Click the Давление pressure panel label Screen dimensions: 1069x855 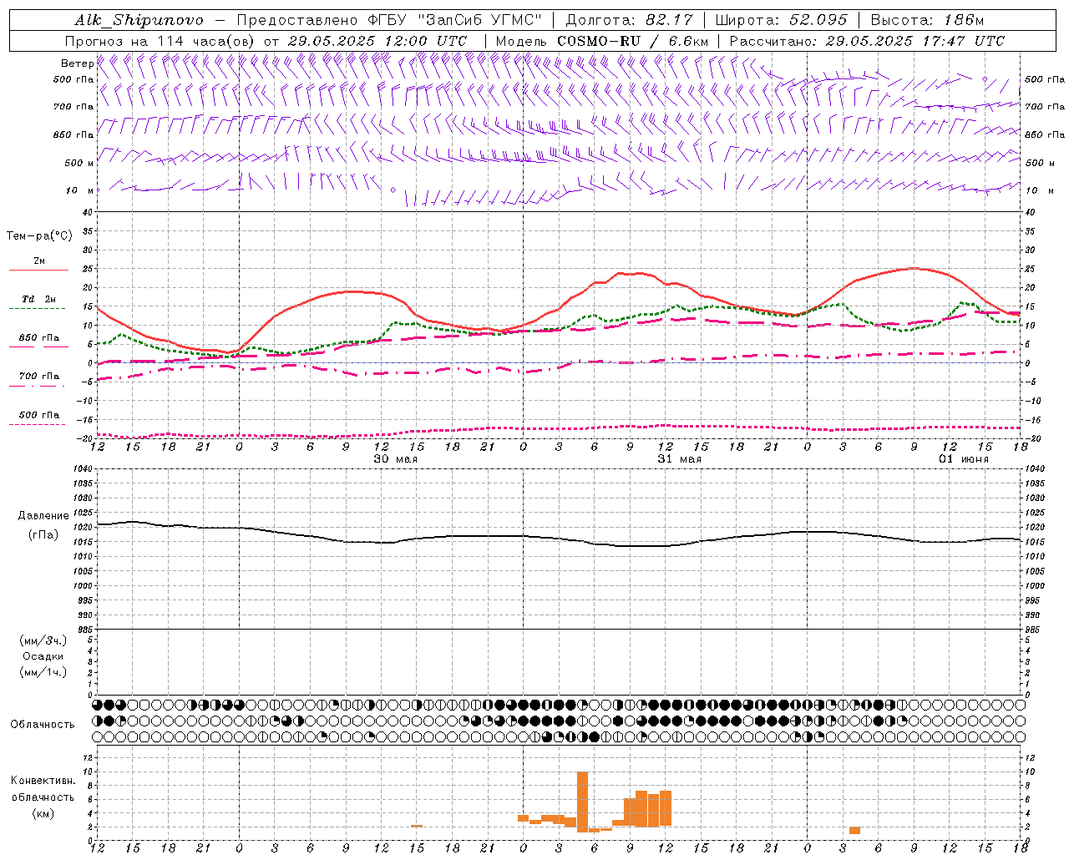pyautogui.click(x=43, y=516)
